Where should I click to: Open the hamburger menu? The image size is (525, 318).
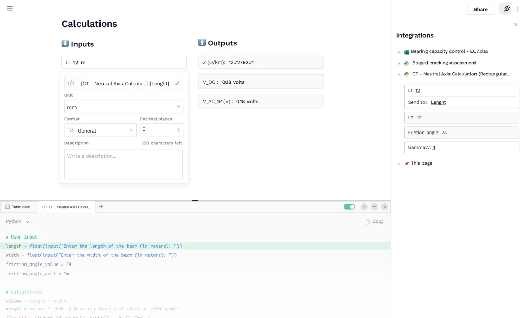10,9
